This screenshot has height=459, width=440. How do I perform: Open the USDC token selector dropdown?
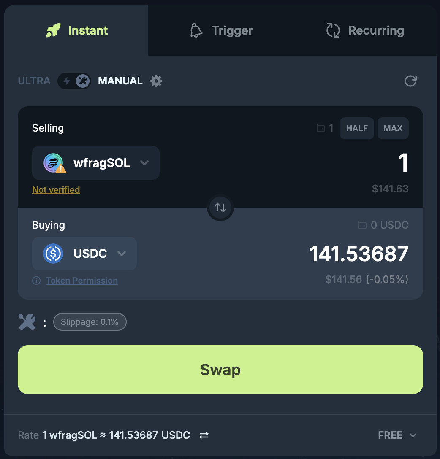[84, 254]
